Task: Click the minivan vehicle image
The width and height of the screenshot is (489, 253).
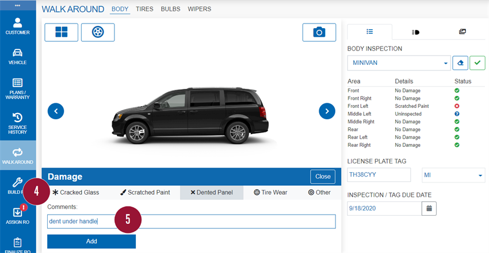Action: 190,116
